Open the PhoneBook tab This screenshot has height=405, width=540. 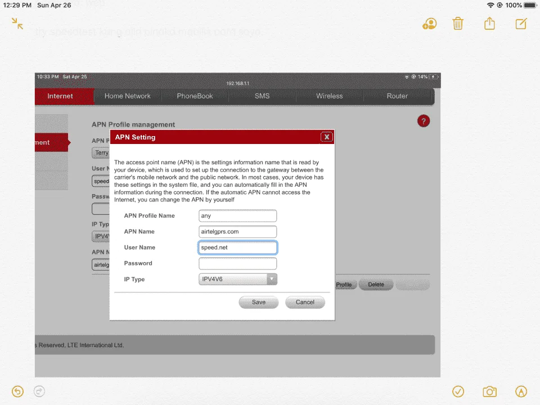(195, 96)
